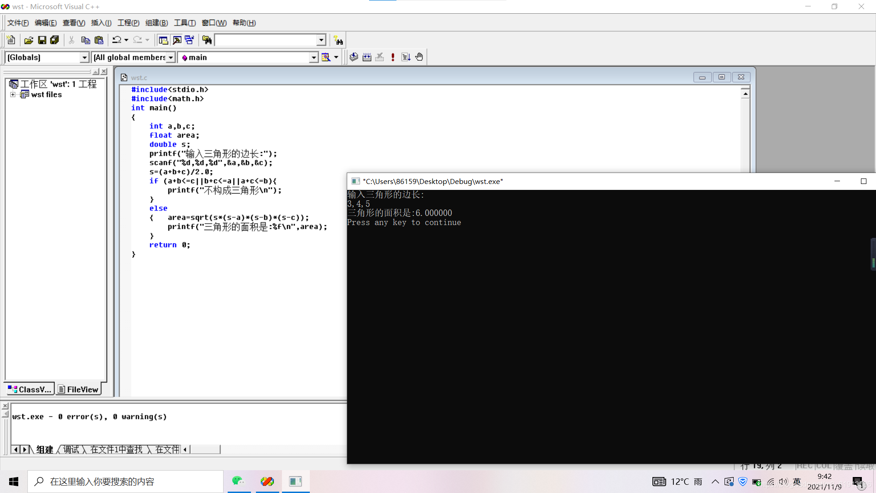Image resolution: width=876 pixels, height=493 pixels.
Task: Toggle the 英 input method indicator
Action: (x=797, y=482)
